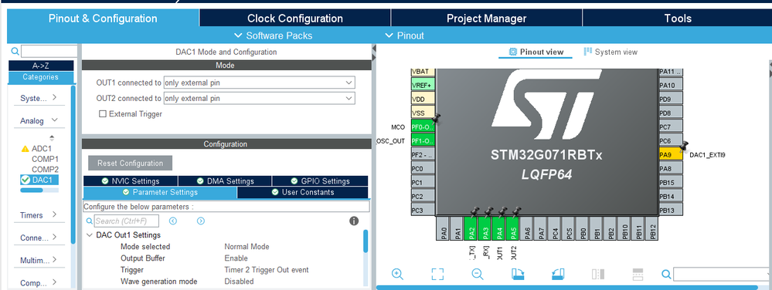Open the OUT2 connected to dropdown
Viewport: 772px width, 290px height.
259,98
